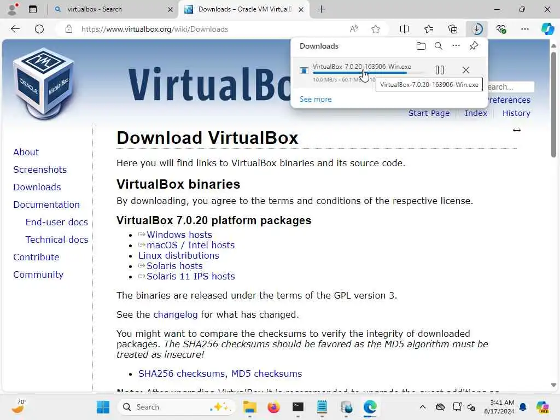This screenshot has width=560, height=420.
Task: Open the Documentation sidebar link
Action: click(46, 205)
